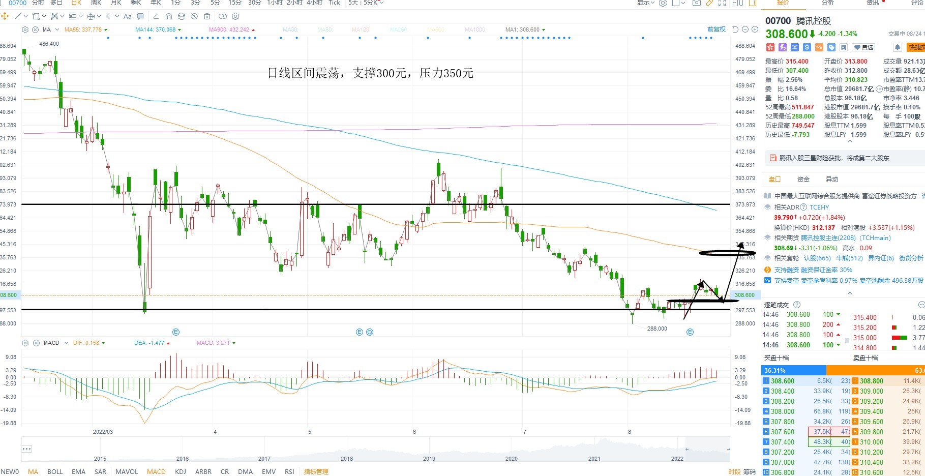Viewport: 925px width, 476px height.
Task: Select the Fibonacci levels drawing tool
Action: 73,16
